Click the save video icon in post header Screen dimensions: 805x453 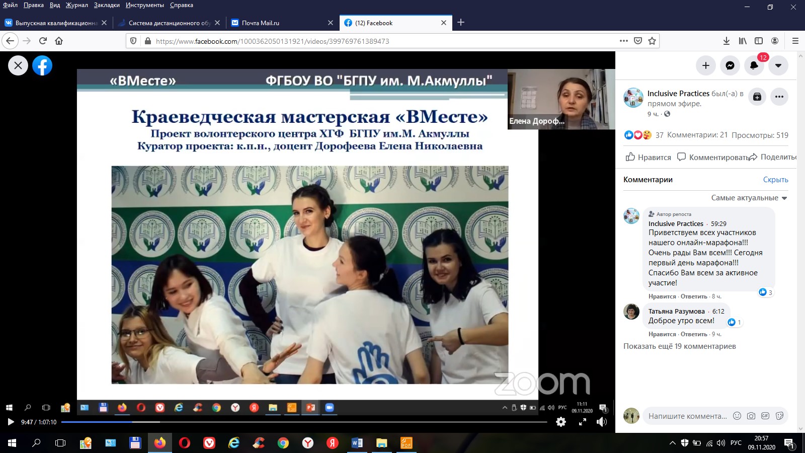pyautogui.click(x=757, y=97)
